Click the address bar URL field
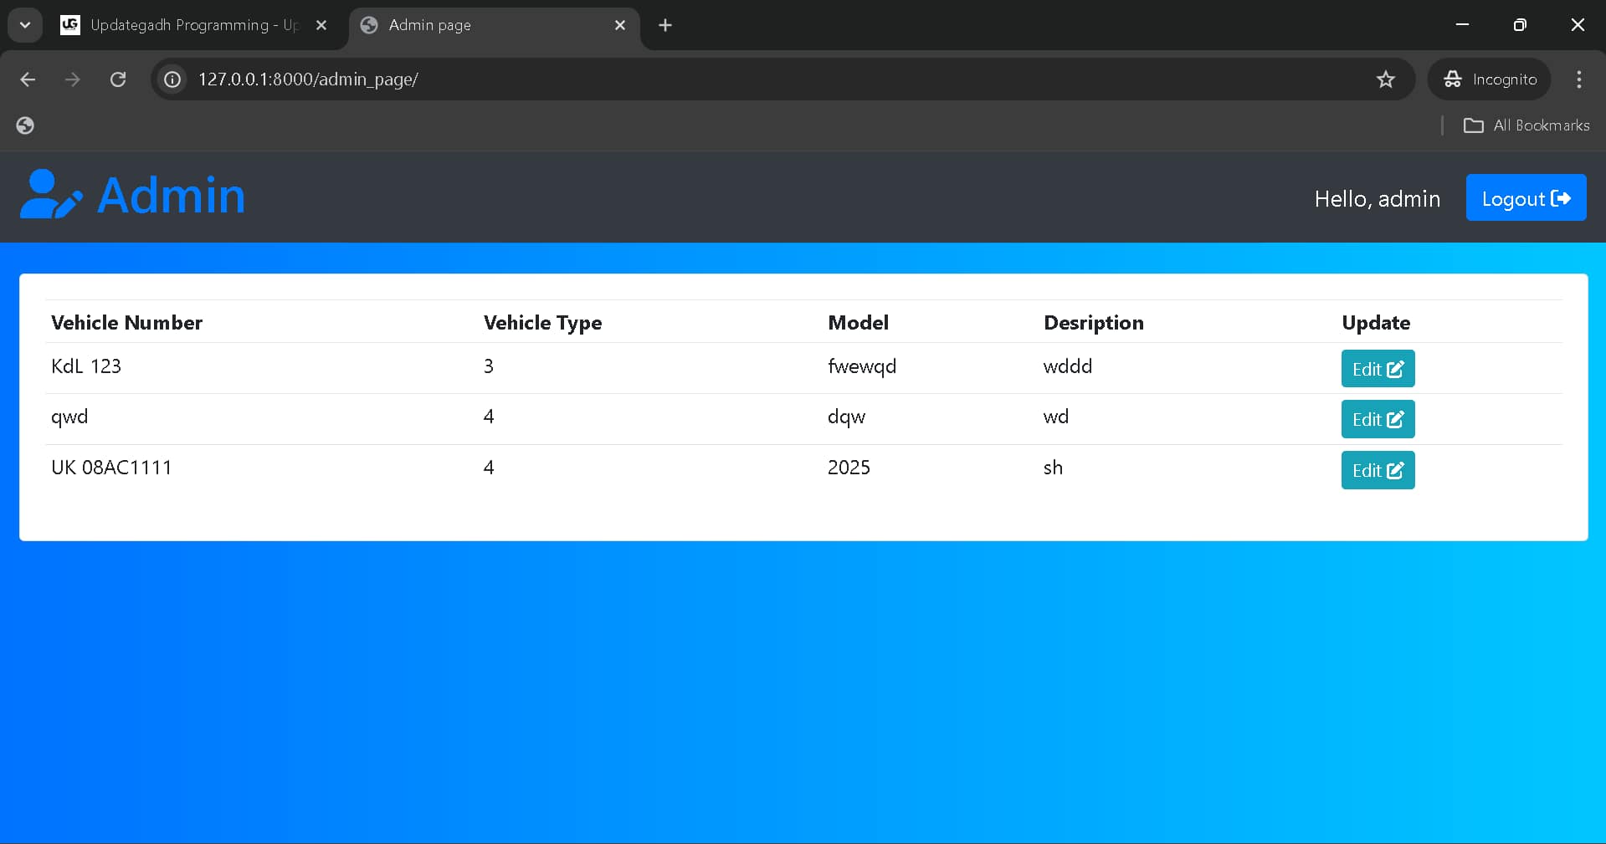This screenshot has width=1606, height=844. tap(753, 79)
